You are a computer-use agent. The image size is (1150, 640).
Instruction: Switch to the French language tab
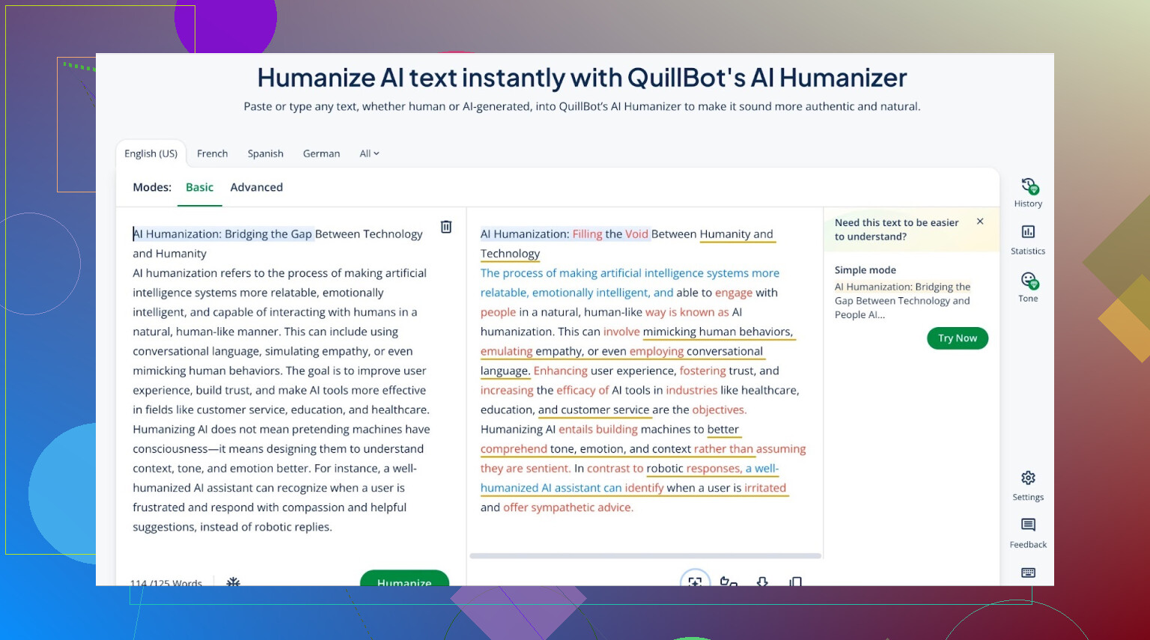point(212,153)
